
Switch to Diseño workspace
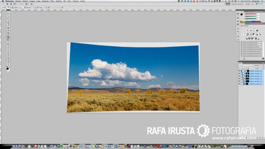tap(248, 4)
